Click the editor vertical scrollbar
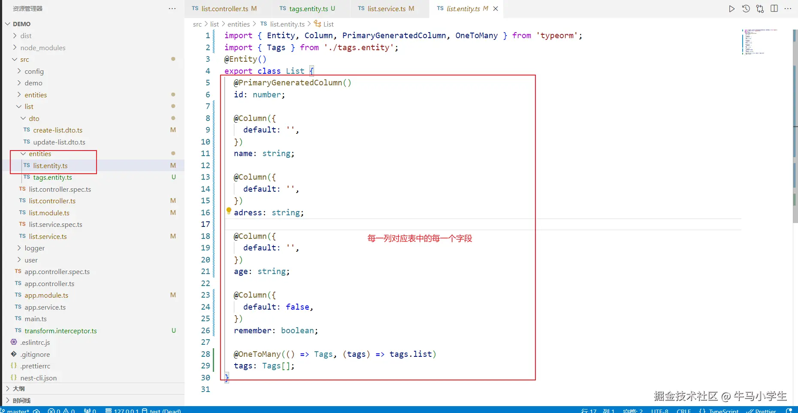798x413 pixels. pyautogui.click(x=795, y=126)
